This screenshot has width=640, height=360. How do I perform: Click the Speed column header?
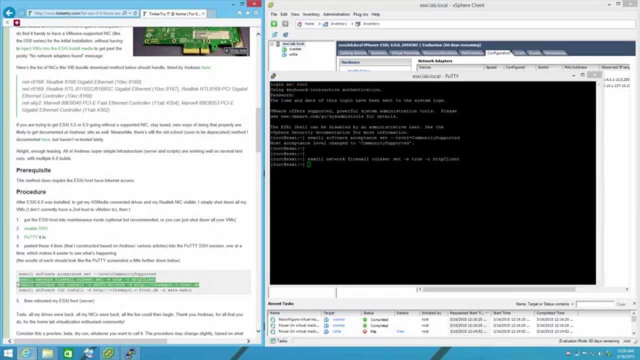click(x=493, y=67)
